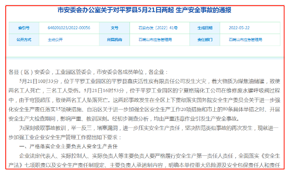Select the 主动公开 value

pos(55,39)
